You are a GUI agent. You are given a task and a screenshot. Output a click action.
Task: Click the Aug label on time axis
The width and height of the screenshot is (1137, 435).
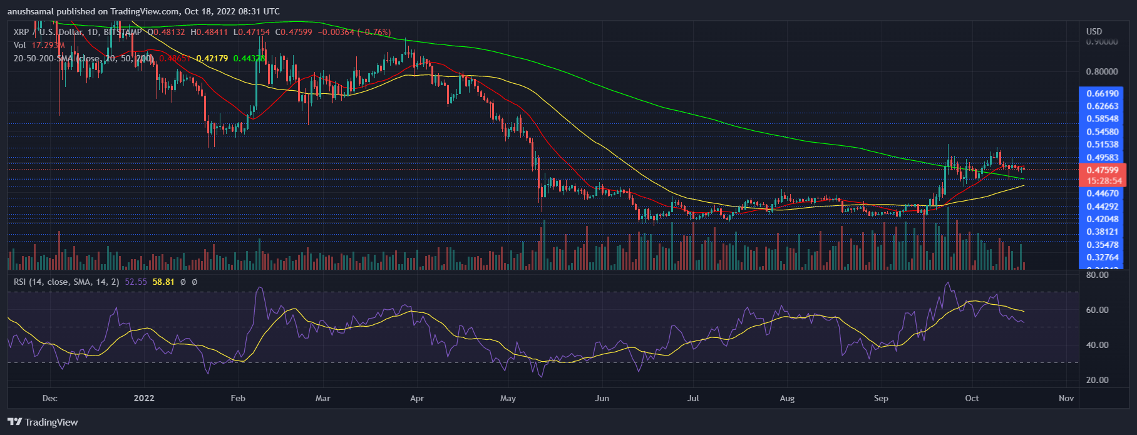(787, 398)
